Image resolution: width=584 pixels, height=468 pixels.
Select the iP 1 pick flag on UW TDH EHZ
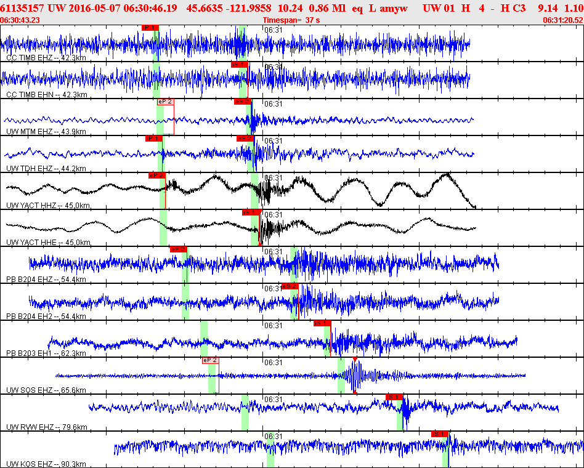point(154,139)
